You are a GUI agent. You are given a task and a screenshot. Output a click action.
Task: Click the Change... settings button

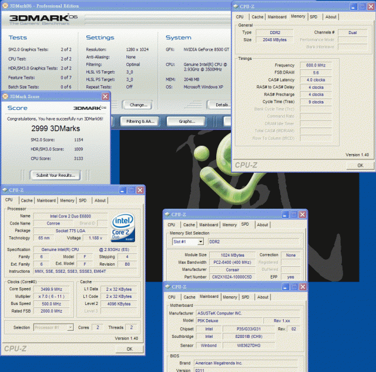137,105
